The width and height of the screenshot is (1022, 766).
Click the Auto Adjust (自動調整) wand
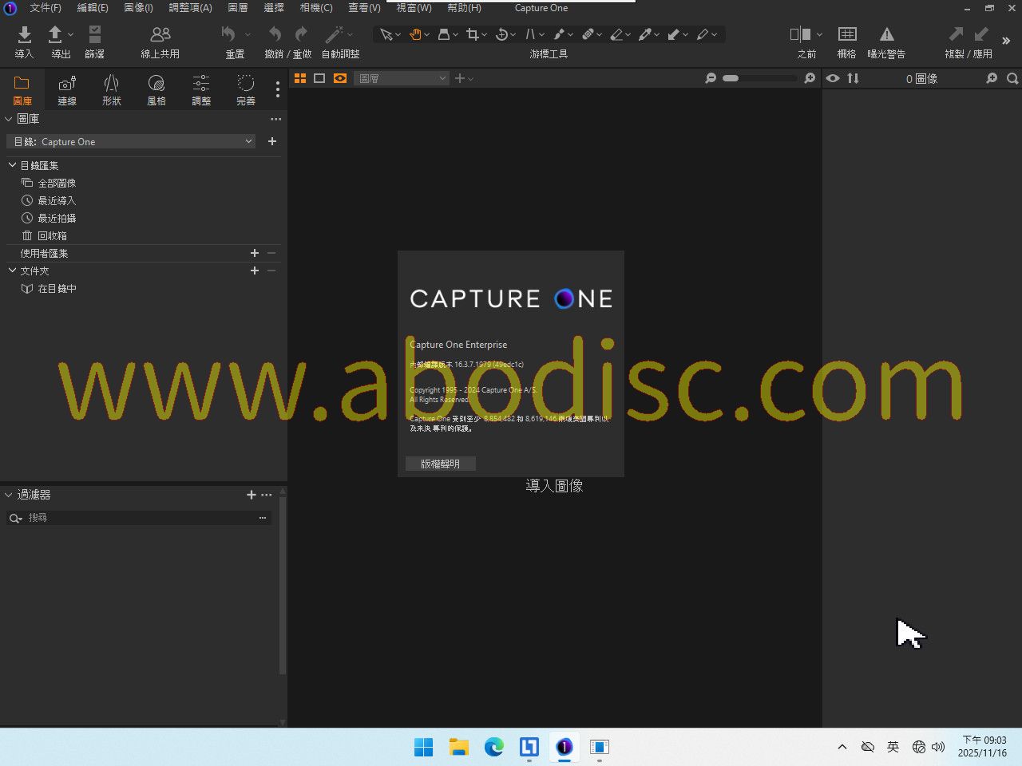pyautogui.click(x=334, y=35)
